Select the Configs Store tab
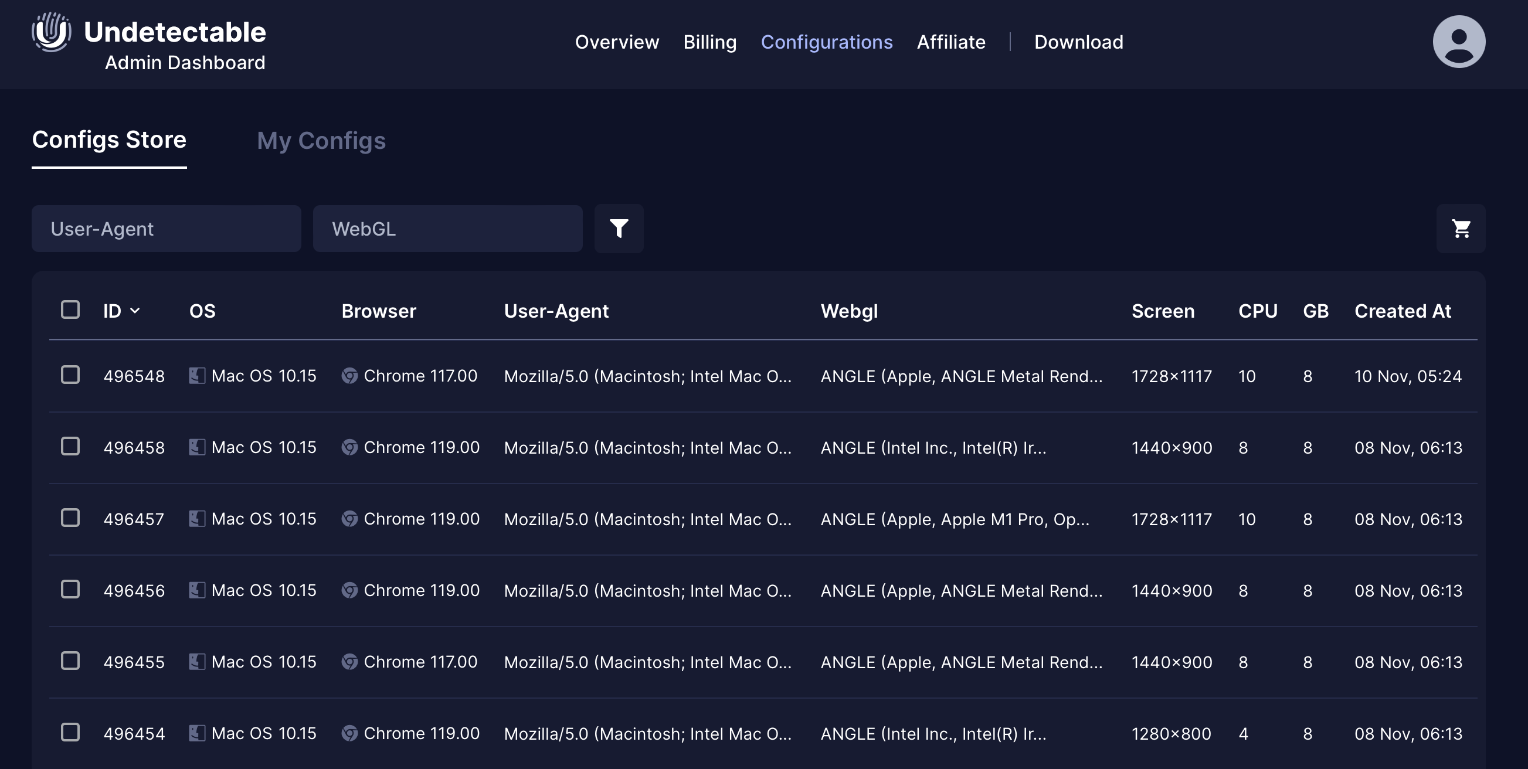The image size is (1528, 769). (109, 140)
